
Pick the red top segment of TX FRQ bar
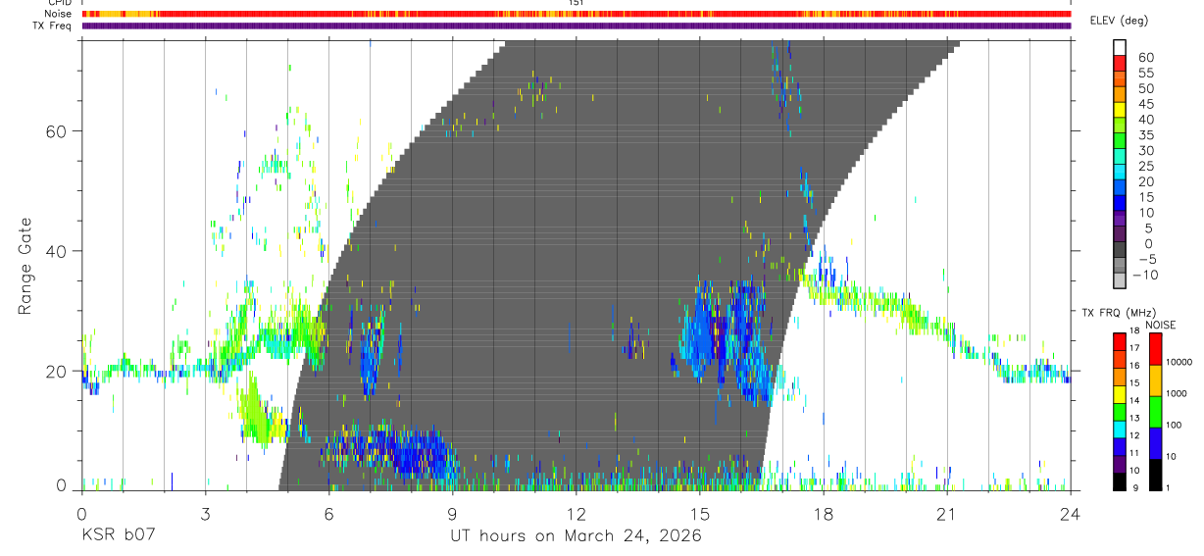1120,341
